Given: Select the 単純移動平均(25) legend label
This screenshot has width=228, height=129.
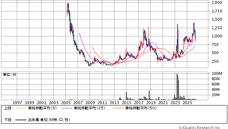Looking at the screenshot, I should [89, 108].
